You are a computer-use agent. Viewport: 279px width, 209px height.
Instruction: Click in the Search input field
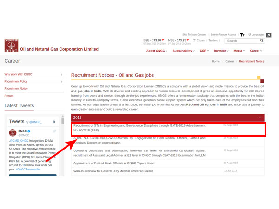[x=242, y=41]
